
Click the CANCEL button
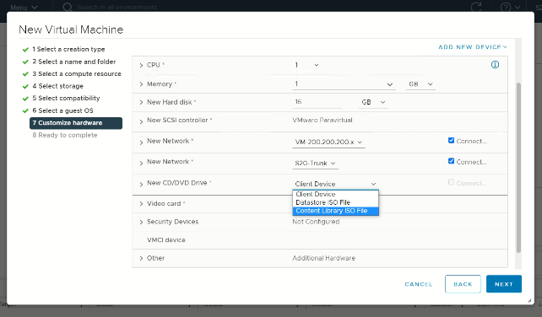(419, 284)
